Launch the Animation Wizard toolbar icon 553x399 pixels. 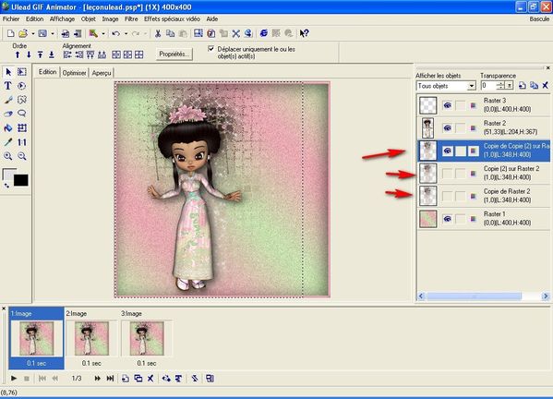(93, 33)
